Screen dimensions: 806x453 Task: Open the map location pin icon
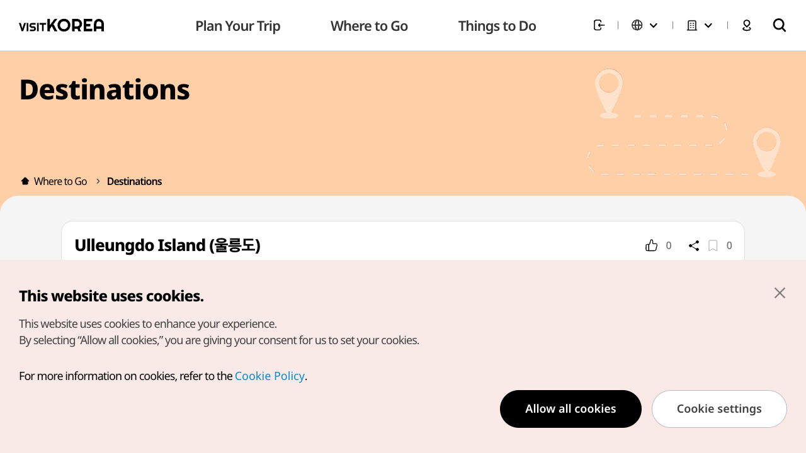[747, 25]
